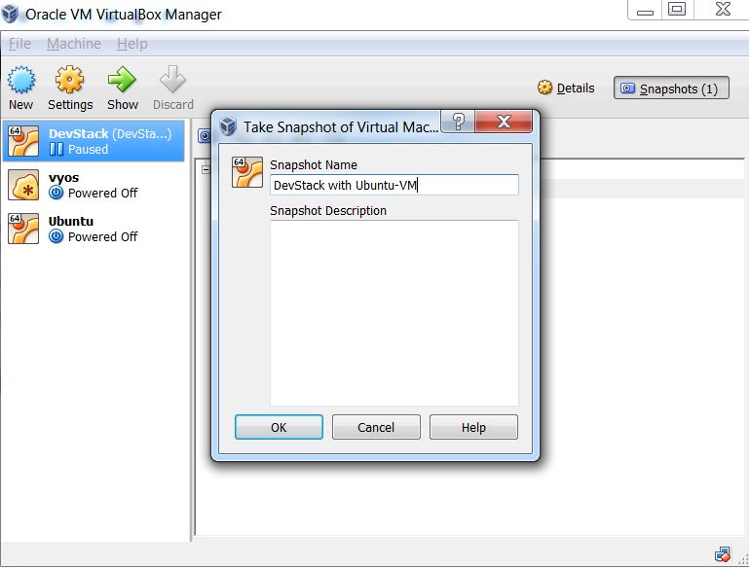Image resolution: width=749 pixels, height=568 pixels.
Task: Click the Snapshot Name label text
Action: (314, 165)
